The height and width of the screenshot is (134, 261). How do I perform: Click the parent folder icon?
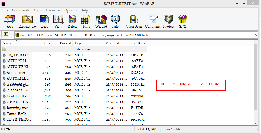(4, 49)
